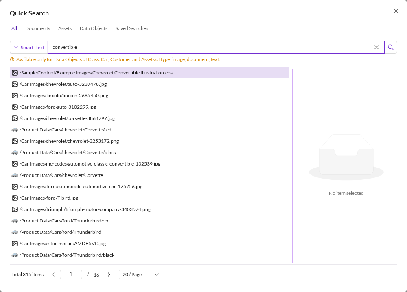
Task: Click image icon for auto-3102299.jpg
Action: coord(15,107)
